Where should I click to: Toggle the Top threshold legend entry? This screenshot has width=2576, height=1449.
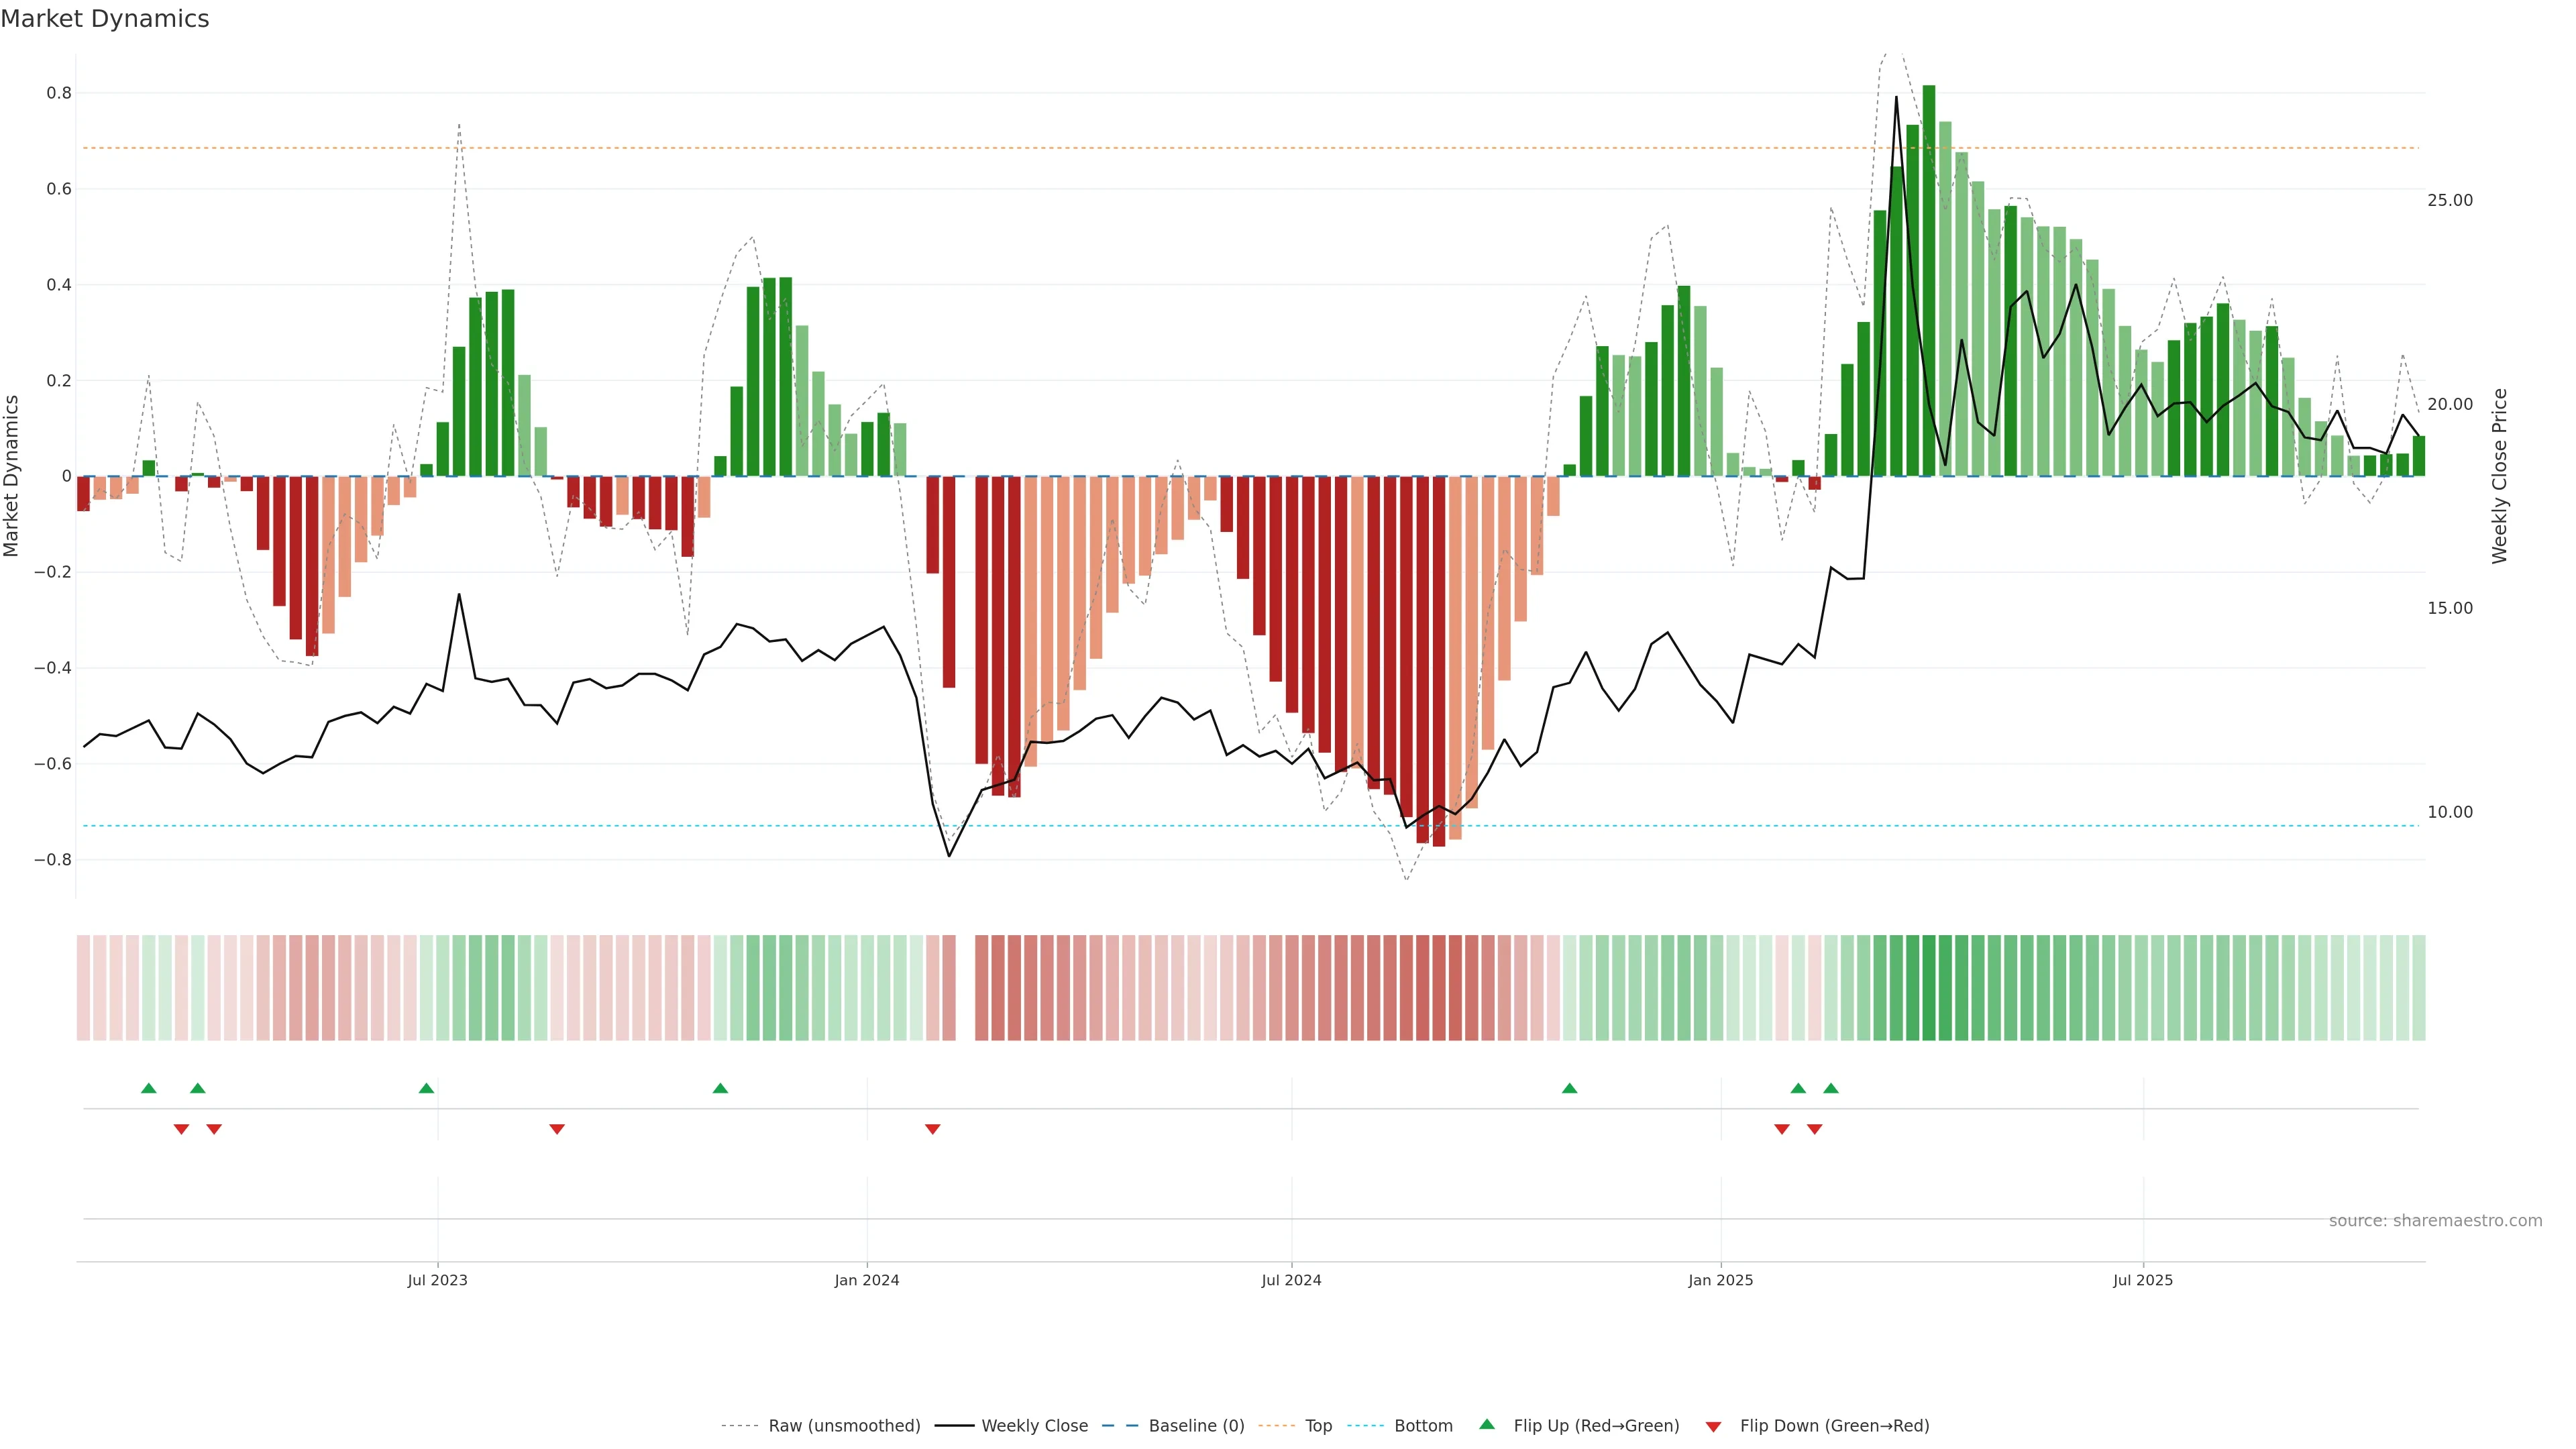point(1318,1426)
